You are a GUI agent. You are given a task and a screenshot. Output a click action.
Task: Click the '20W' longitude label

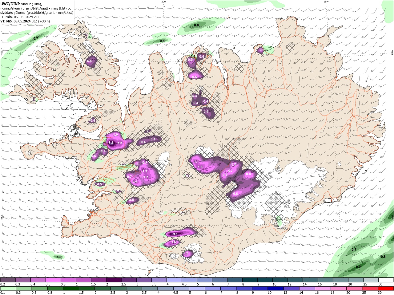pyautogui.click(x=164, y=2)
